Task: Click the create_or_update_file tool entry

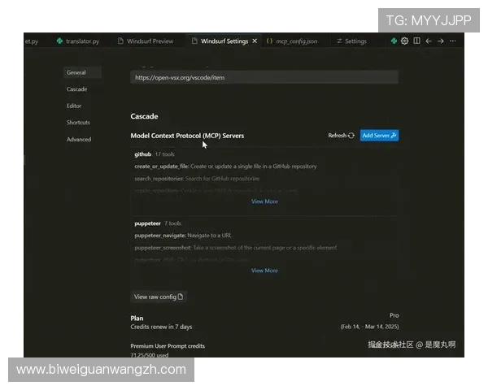Action: pyautogui.click(x=225, y=167)
